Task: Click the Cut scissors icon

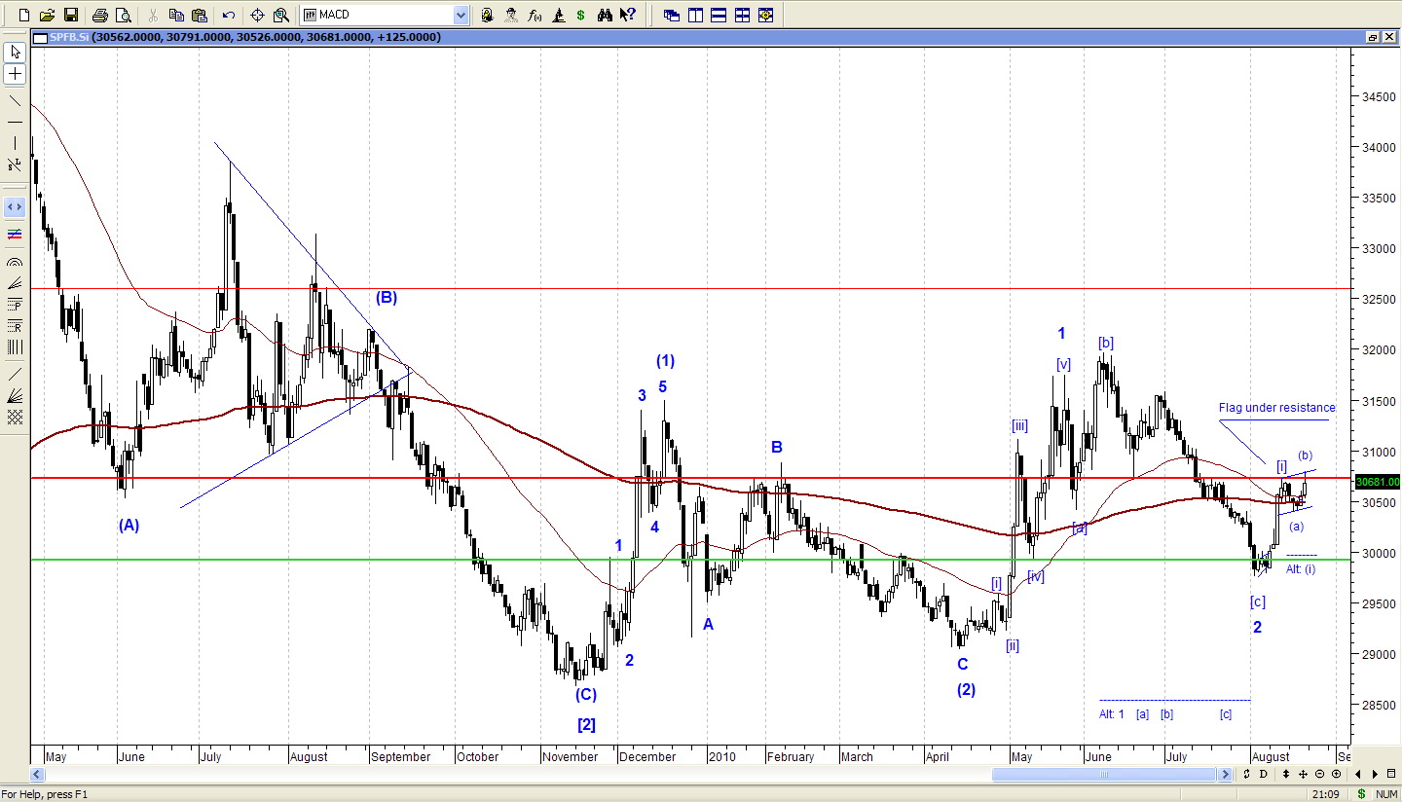Action: click(153, 15)
